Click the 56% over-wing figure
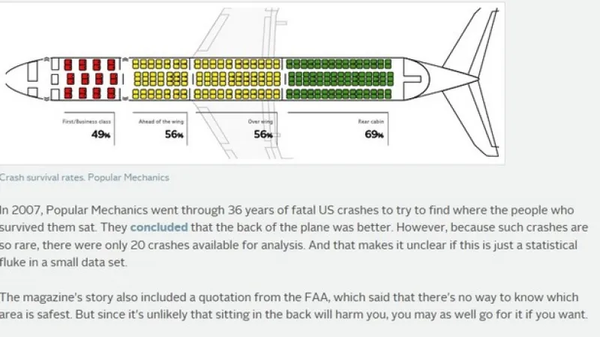600x337 pixels. (263, 135)
